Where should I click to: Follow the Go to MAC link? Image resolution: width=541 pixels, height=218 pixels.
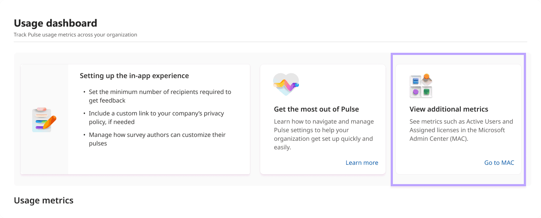point(499,163)
